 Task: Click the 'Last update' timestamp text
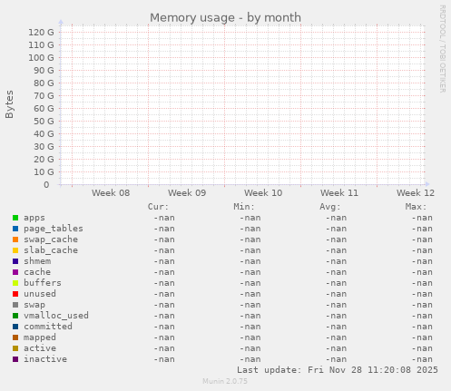tap(338, 370)
